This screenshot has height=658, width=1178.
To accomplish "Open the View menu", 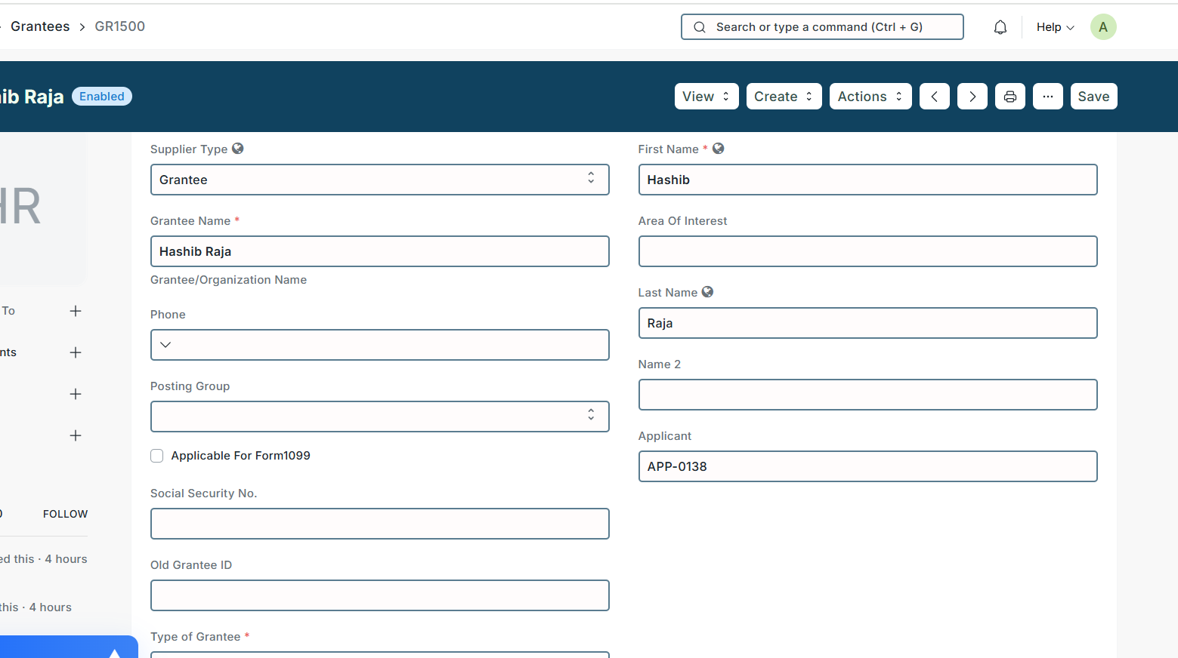I will click(x=706, y=97).
